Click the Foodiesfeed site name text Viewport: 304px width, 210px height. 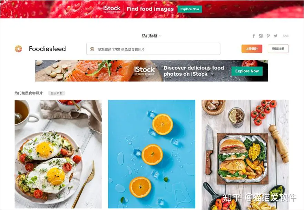pos(47,49)
